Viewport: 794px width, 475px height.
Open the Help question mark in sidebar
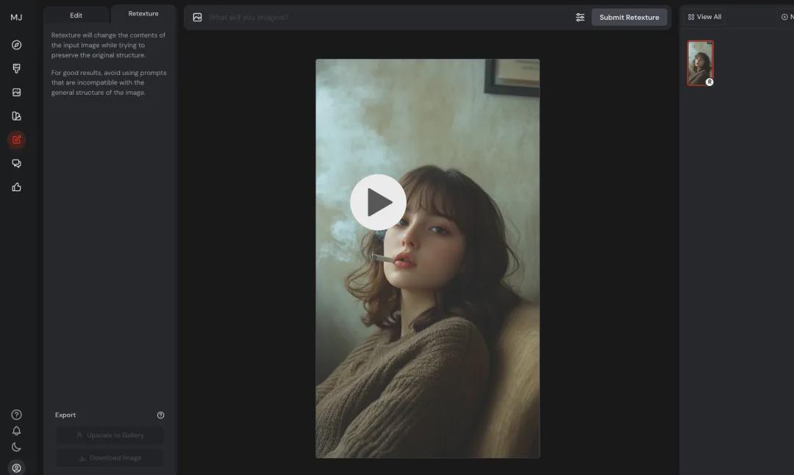[x=16, y=415]
